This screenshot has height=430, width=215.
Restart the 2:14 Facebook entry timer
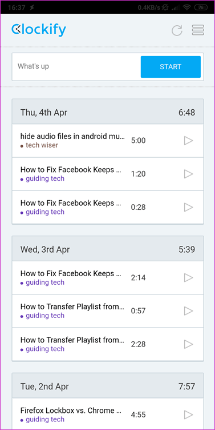[188, 278]
